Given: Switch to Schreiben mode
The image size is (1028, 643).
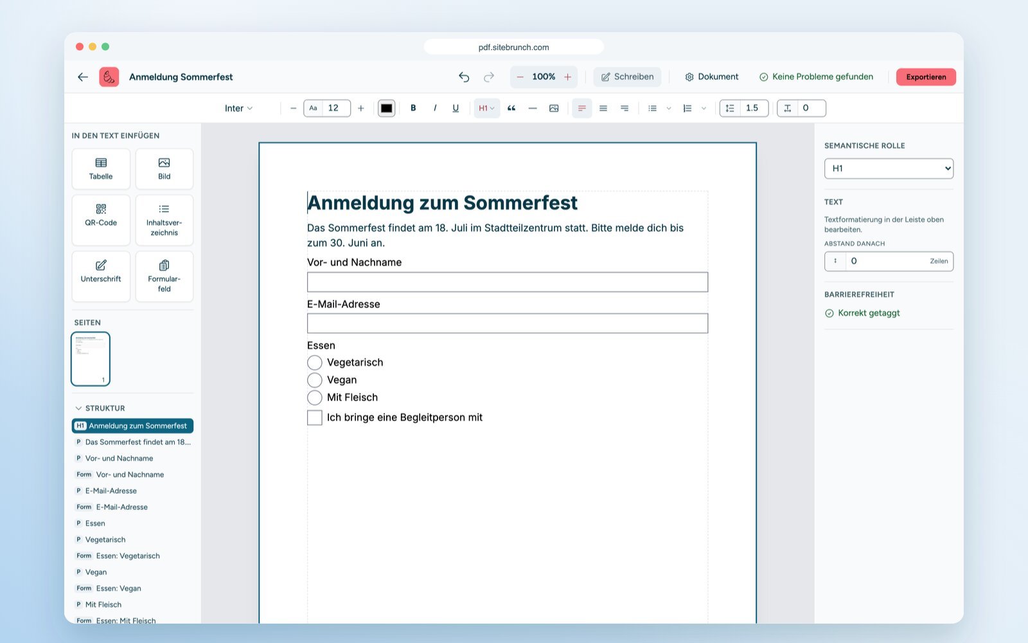Looking at the screenshot, I should [627, 77].
